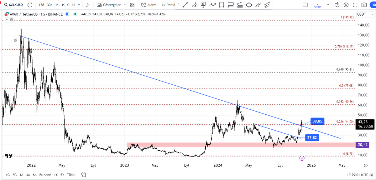Open the layout grid selector icon

tap(132, 5)
